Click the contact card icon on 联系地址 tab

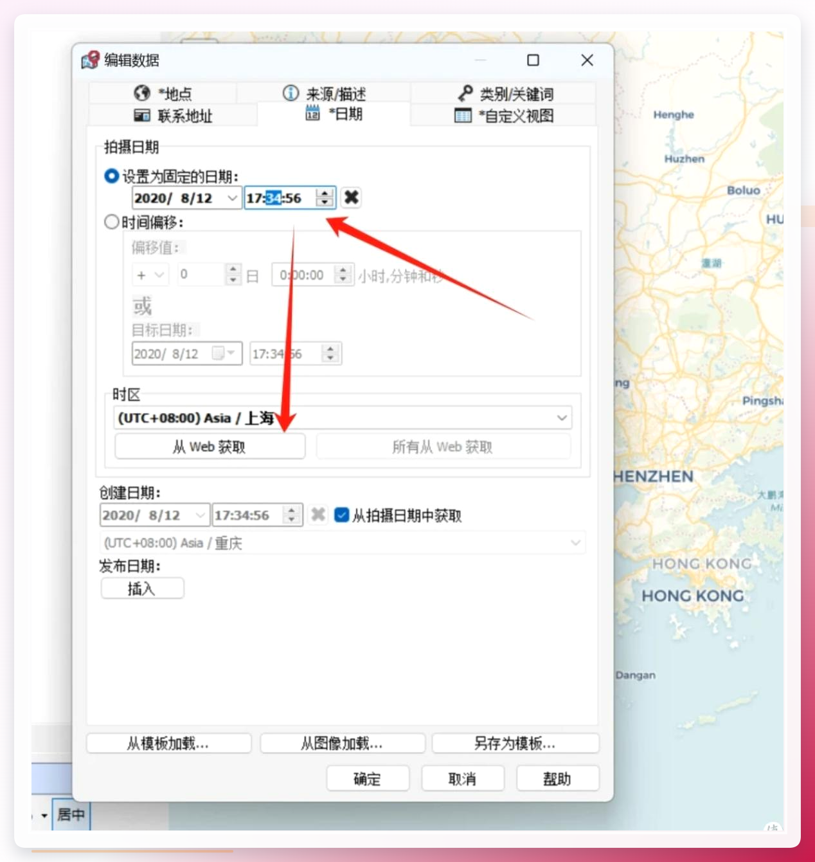[142, 115]
